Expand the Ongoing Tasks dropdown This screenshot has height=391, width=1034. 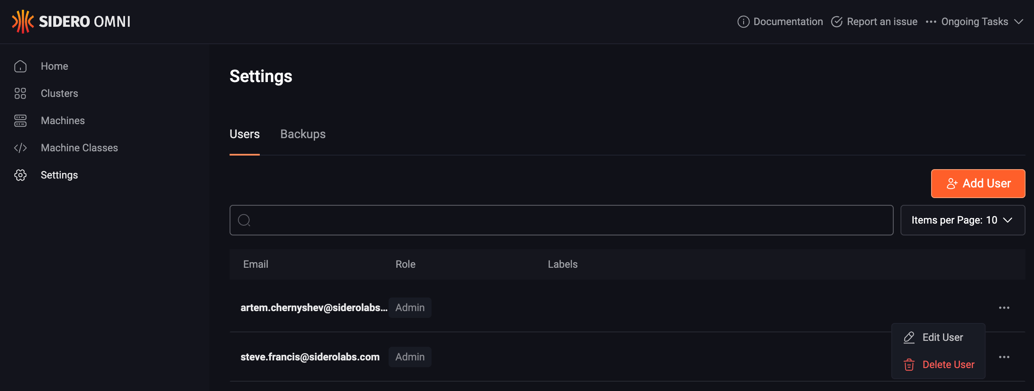pyautogui.click(x=974, y=22)
